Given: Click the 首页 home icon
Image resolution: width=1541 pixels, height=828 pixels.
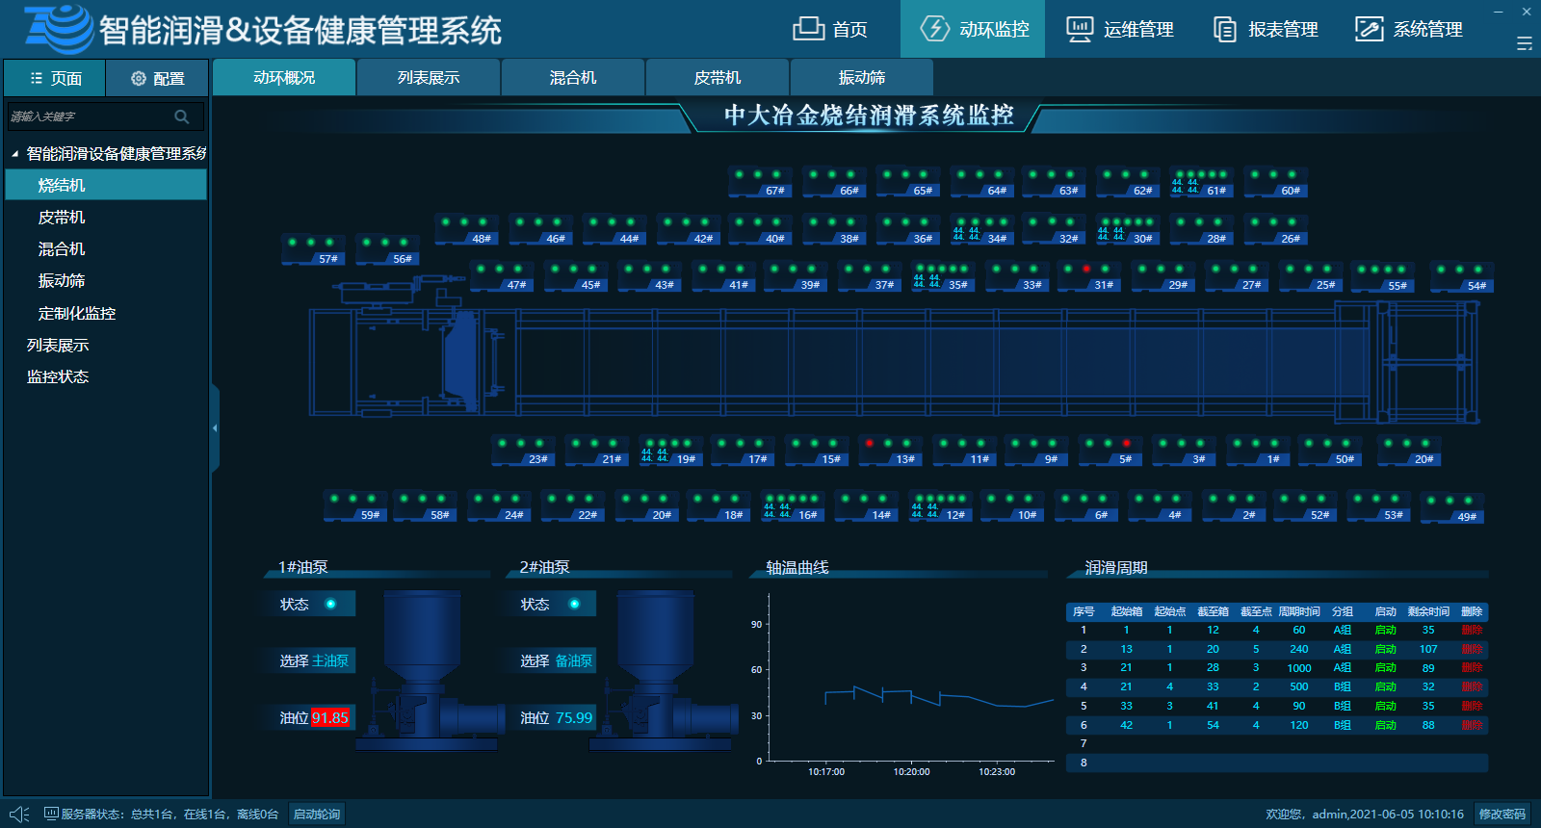Looking at the screenshot, I should click(x=808, y=29).
